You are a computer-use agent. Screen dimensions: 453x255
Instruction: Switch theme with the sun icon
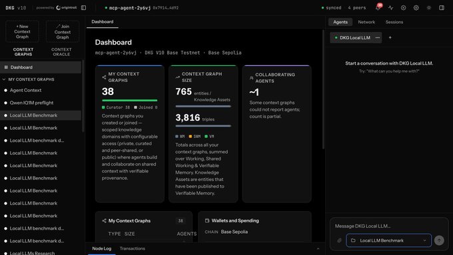point(429,8)
